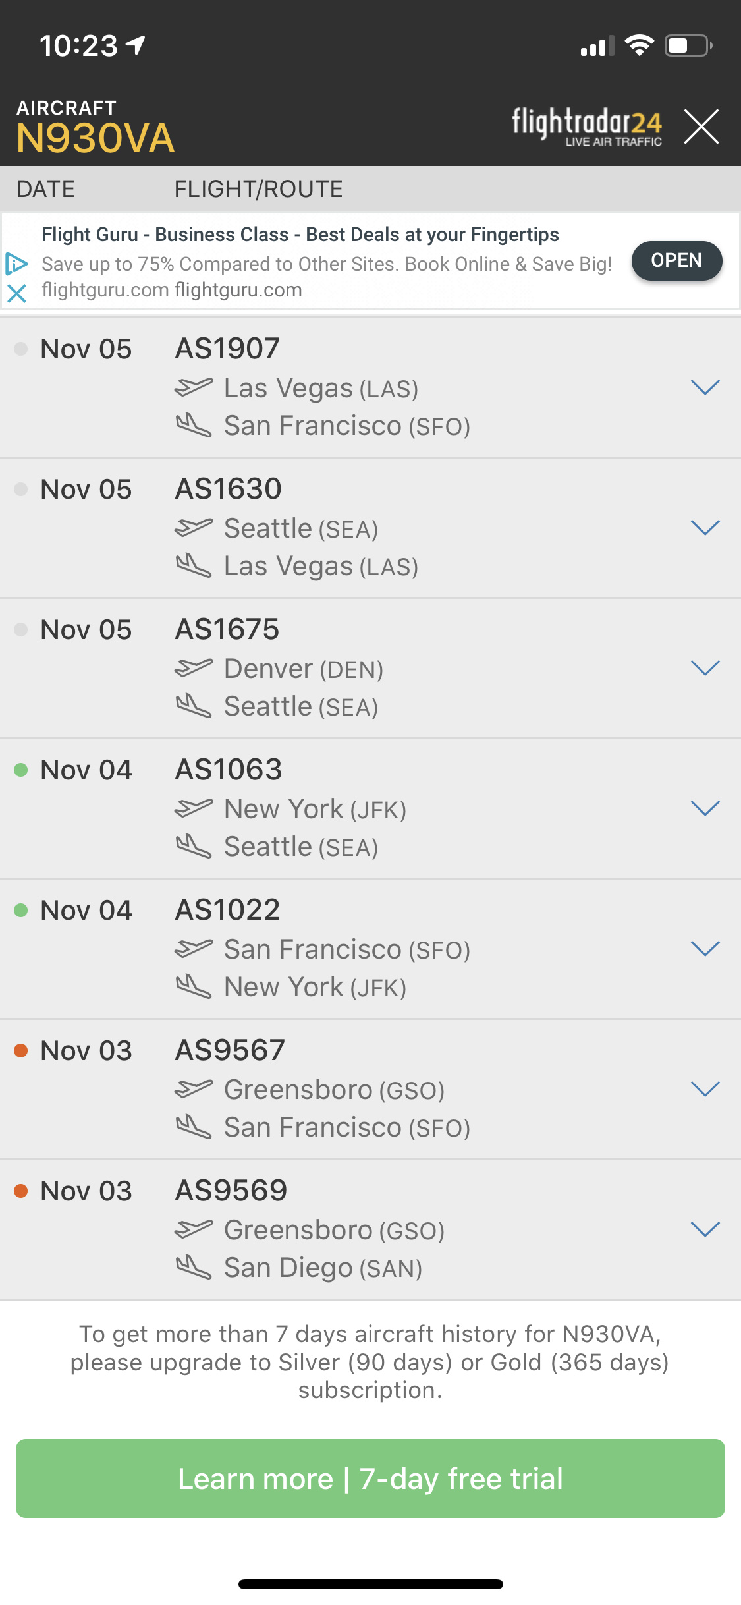Image resolution: width=741 pixels, height=1605 pixels.
Task: Open the Flight Guru ad
Action: coord(676,261)
